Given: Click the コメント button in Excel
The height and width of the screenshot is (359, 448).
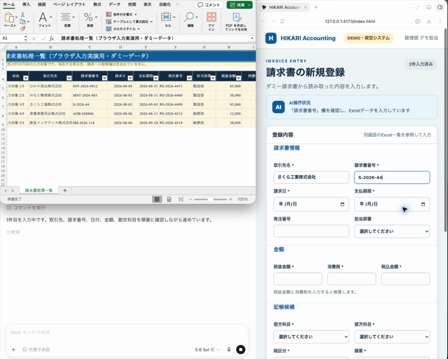Looking at the screenshot, I should pyautogui.click(x=209, y=5).
